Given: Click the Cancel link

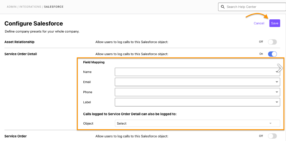Looking at the screenshot, I should [259, 23].
